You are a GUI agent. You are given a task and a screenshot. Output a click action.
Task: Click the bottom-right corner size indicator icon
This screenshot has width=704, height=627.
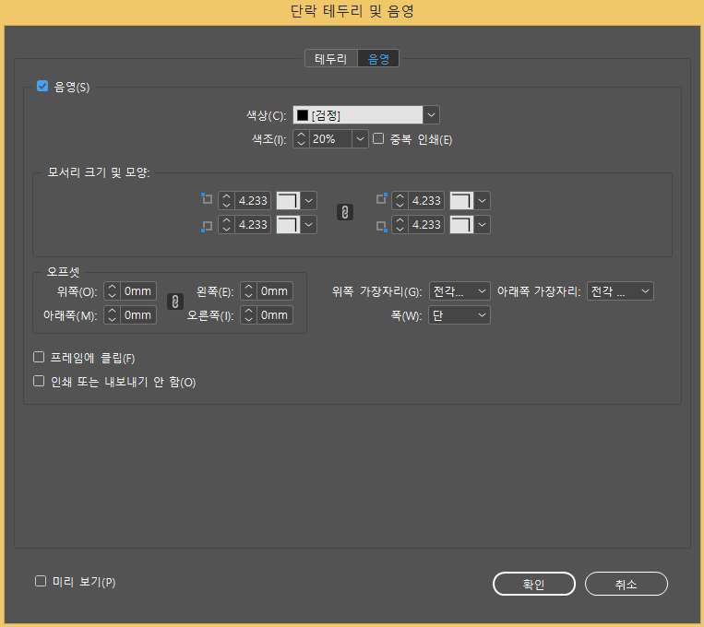[x=381, y=225]
